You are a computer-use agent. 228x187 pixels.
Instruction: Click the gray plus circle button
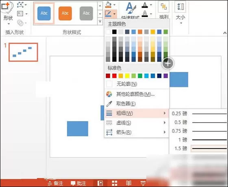(168, 63)
